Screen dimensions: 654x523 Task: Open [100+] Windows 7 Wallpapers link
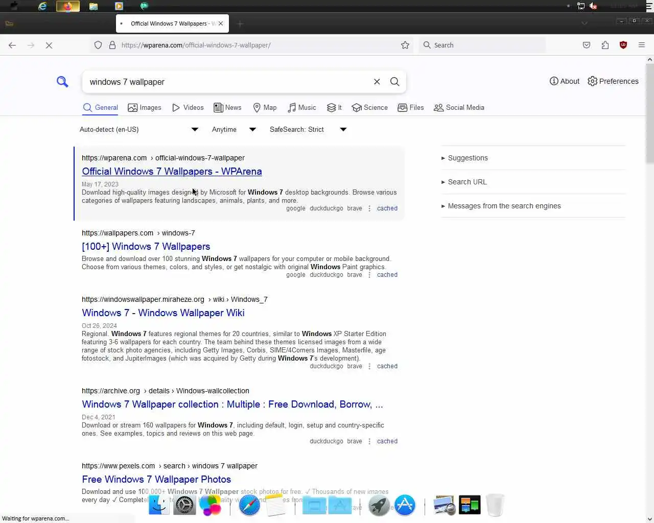[146, 247]
